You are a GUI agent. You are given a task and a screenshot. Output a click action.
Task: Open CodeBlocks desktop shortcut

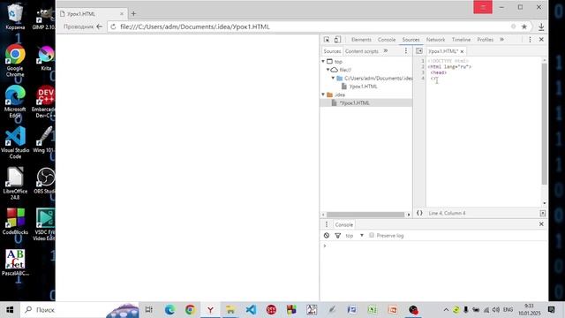click(x=15, y=221)
